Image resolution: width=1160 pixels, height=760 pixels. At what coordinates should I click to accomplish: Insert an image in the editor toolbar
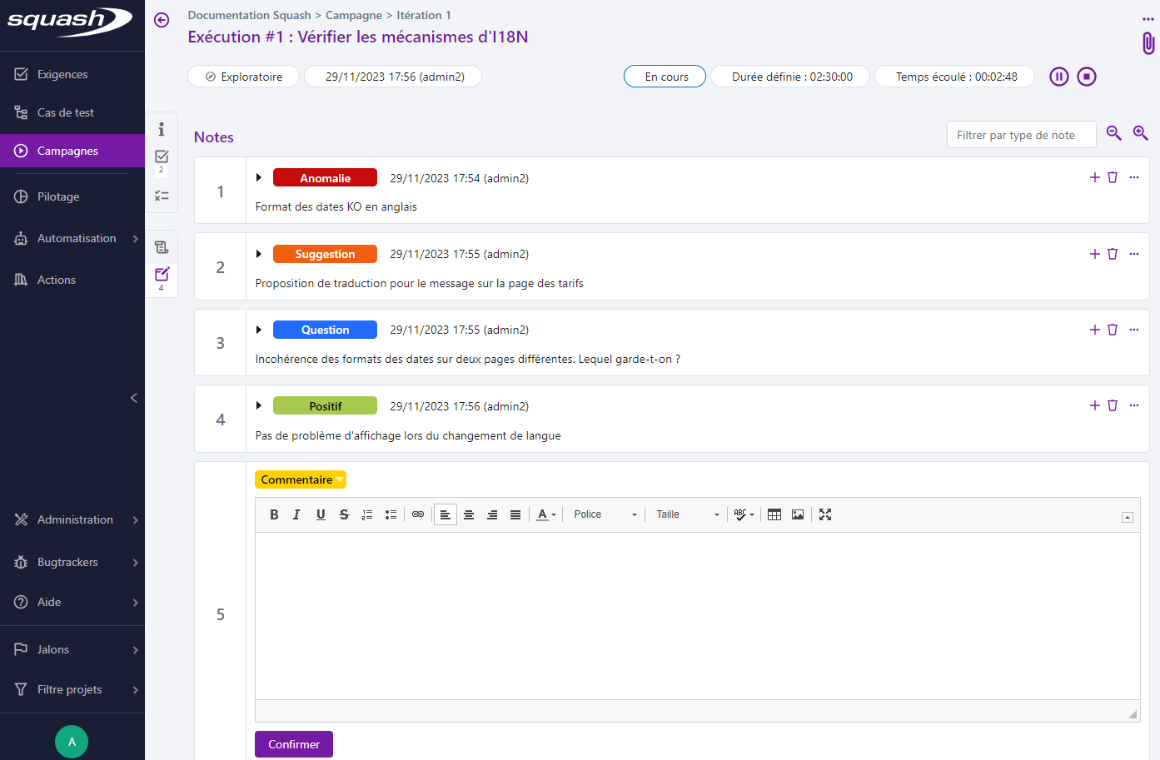[798, 514]
